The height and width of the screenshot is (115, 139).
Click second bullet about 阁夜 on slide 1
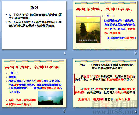point(35,24)
